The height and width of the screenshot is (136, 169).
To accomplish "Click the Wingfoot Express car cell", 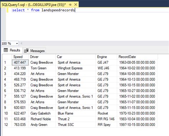I will click(76, 68).
